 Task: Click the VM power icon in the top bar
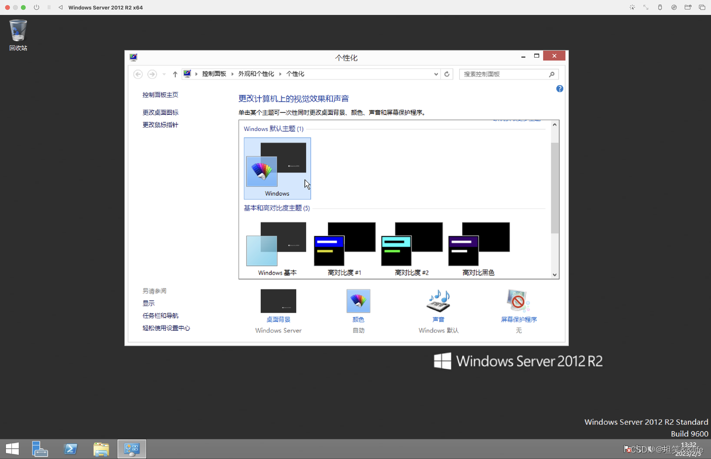point(37,7)
